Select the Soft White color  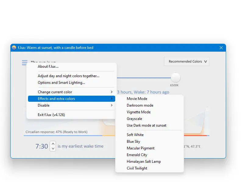click(x=149, y=135)
